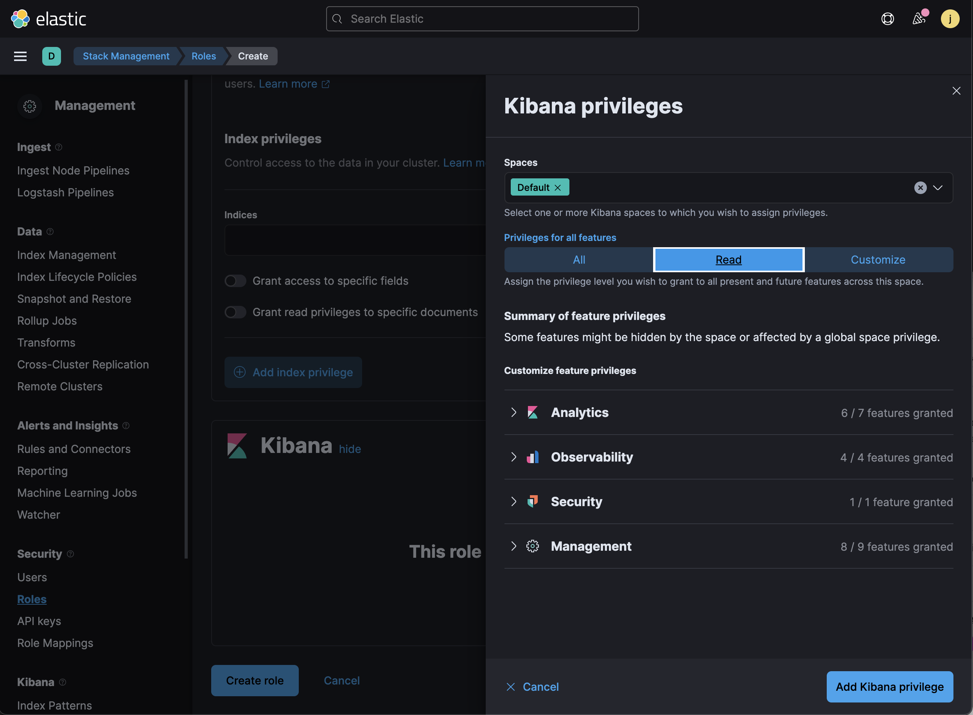Image resolution: width=973 pixels, height=715 pixels.
Task: Click the plus icon on Add index privilege
Action: (x=240, y=372)
